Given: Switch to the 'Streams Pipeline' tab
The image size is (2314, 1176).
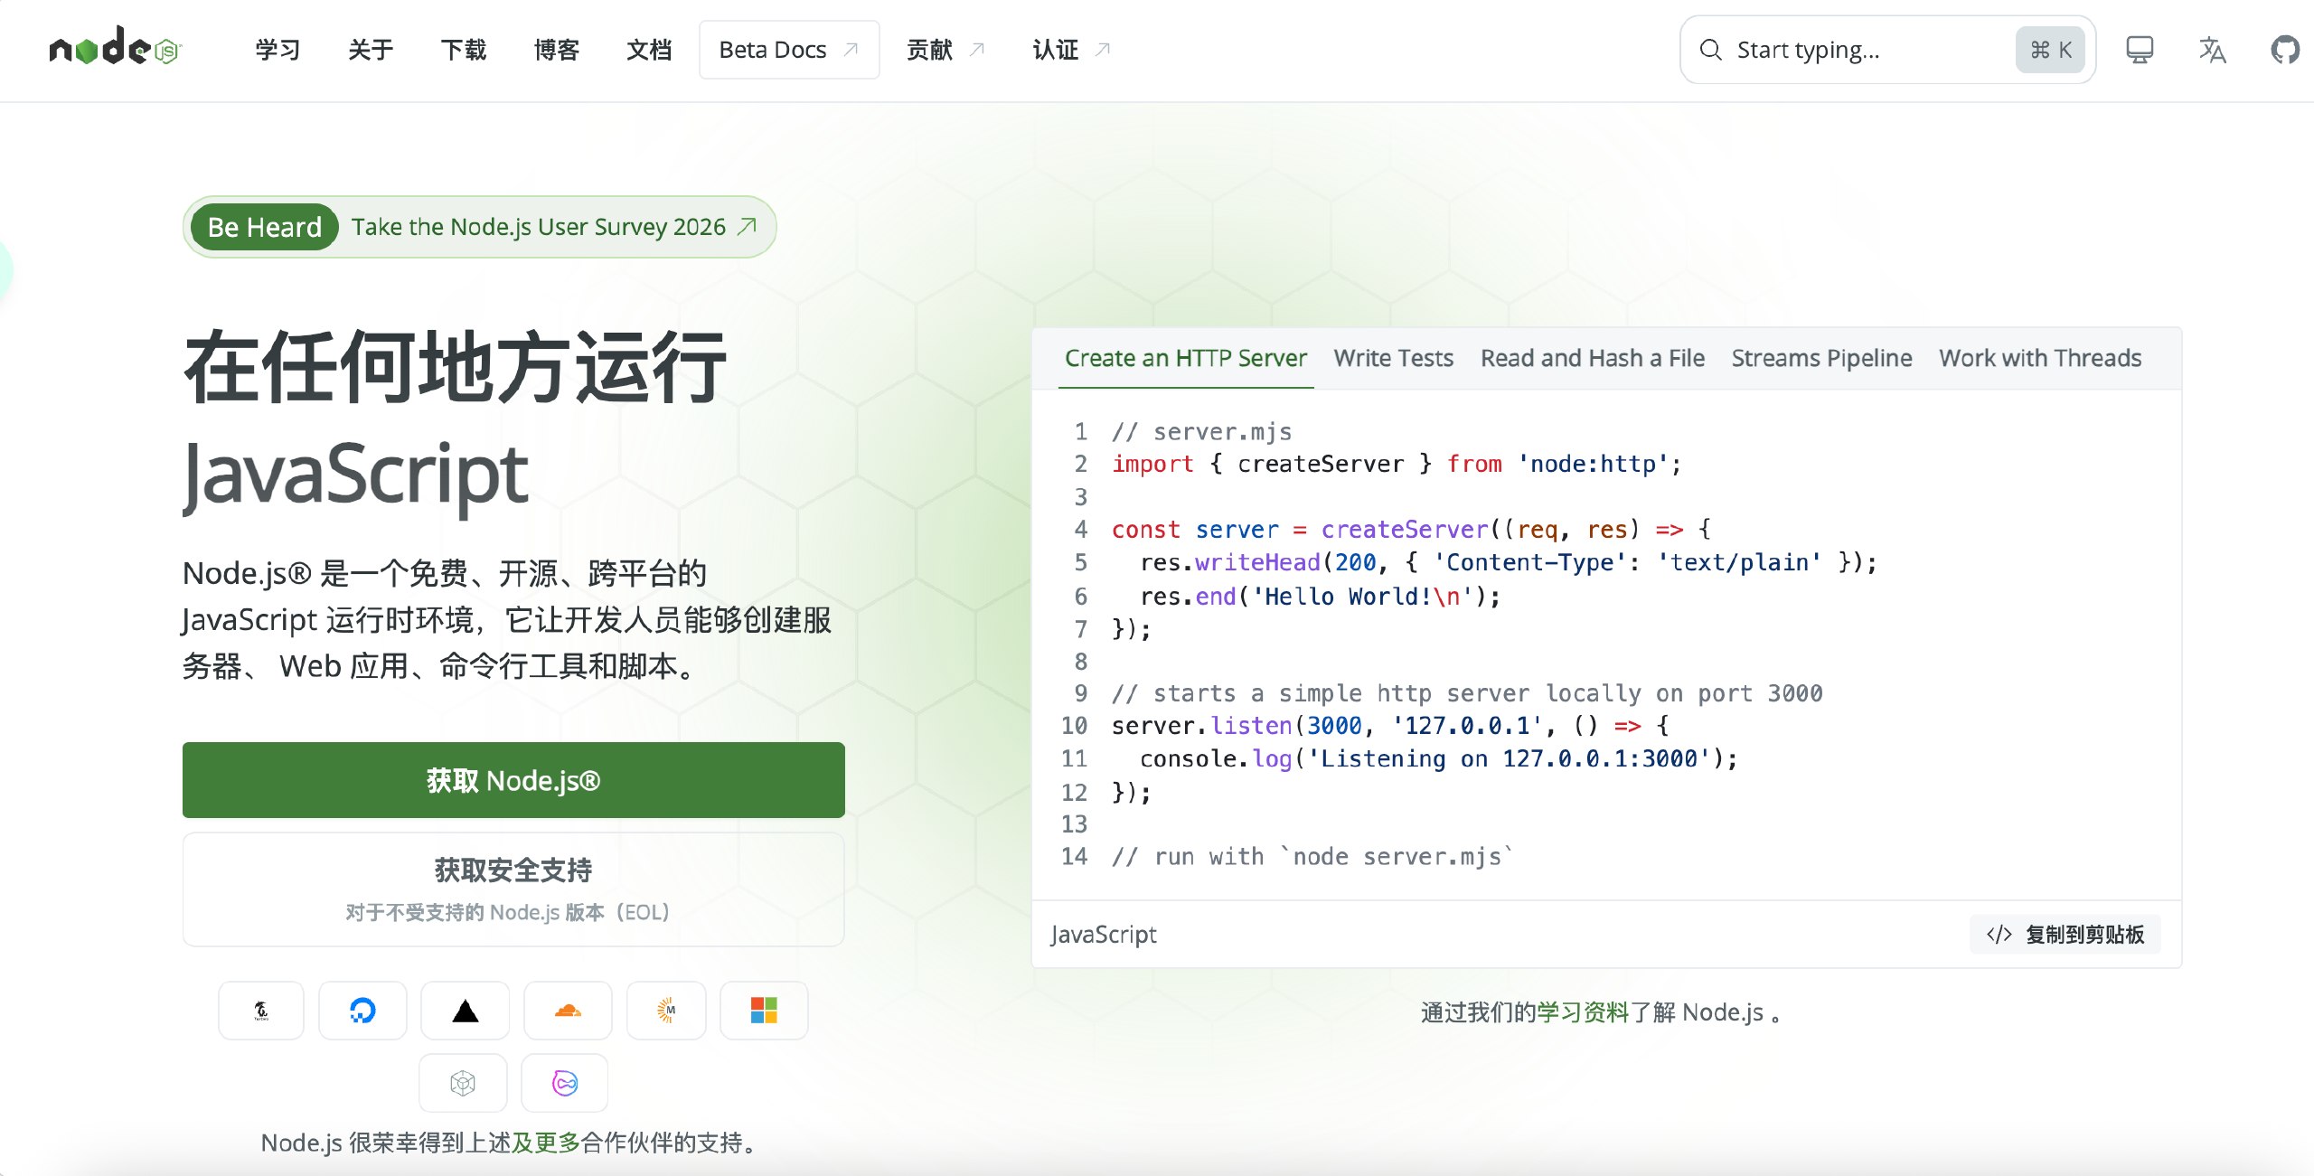Looking at the screenshot, I should [x=1821, y=358].
